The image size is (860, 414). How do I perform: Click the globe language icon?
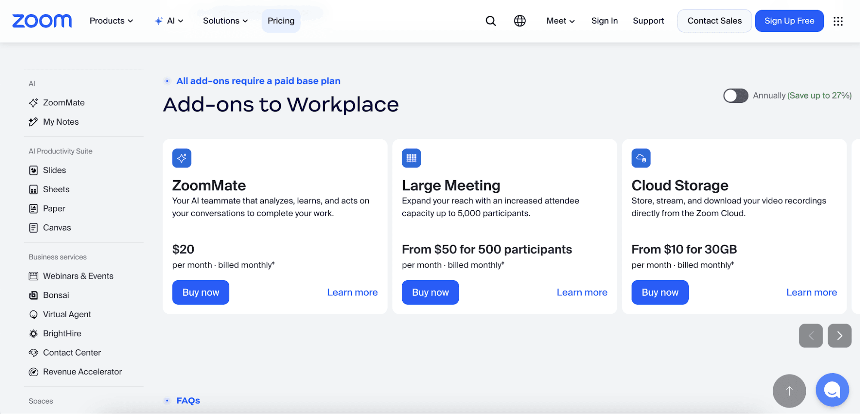pos(520,21)
